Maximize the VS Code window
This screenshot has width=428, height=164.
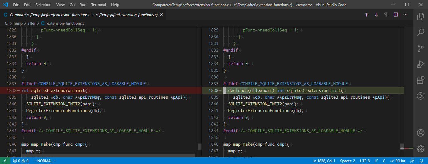click(x=407, y=5)
